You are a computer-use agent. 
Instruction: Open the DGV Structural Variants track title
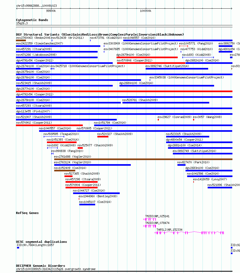point(100,34)
